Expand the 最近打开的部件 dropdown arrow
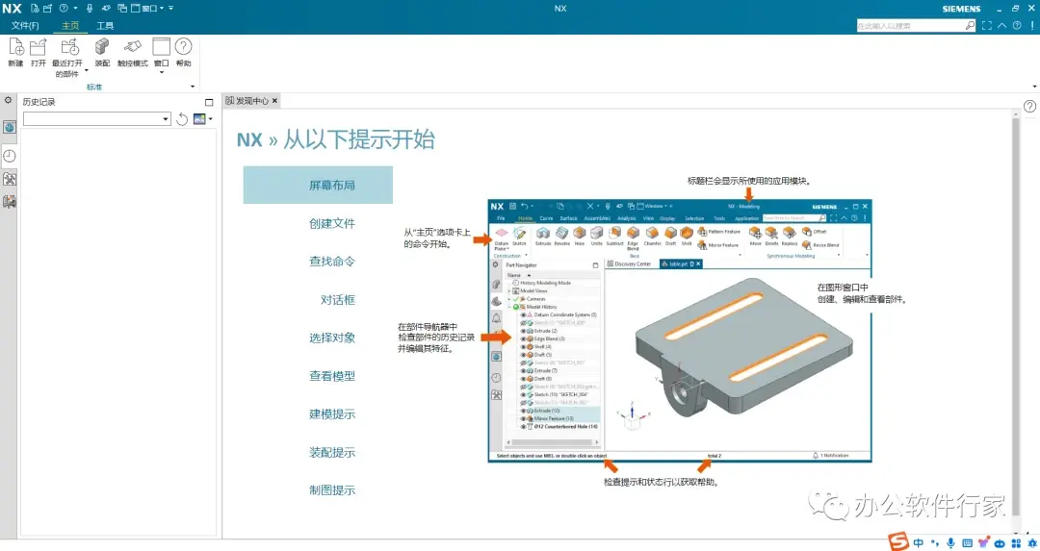 pyautogui.click(x=87, y=70)
